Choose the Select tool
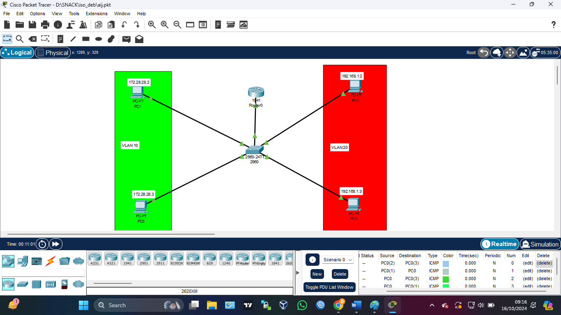The width and height of the screenshot is (561, 315). pyautogui.click(x=7, y=39)
